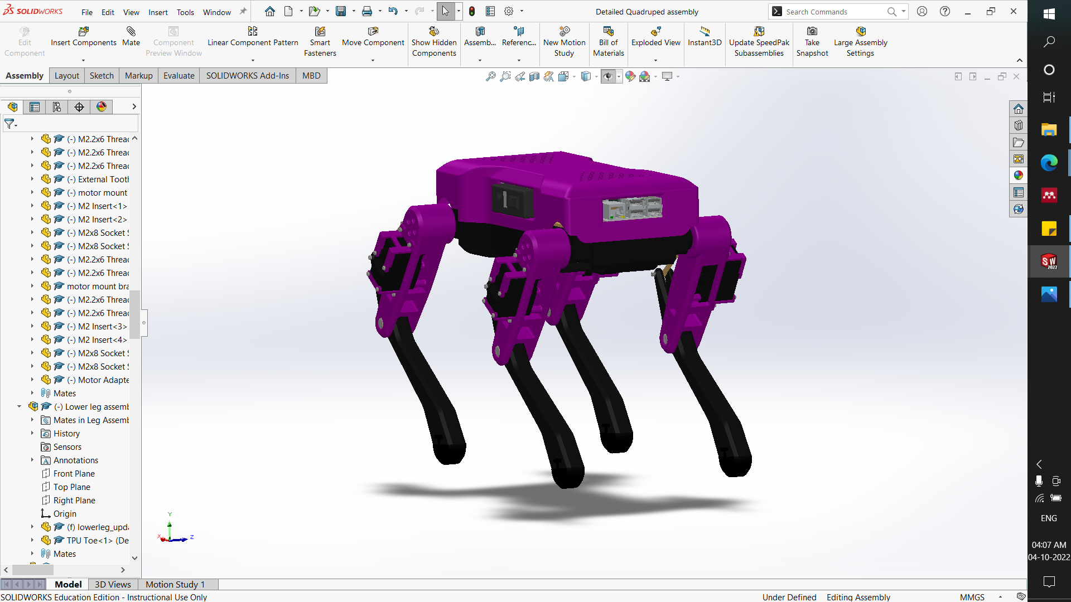Select the Linear Component Pattern tool
This screenshot has width=1071, height=602.
[253, 37]
